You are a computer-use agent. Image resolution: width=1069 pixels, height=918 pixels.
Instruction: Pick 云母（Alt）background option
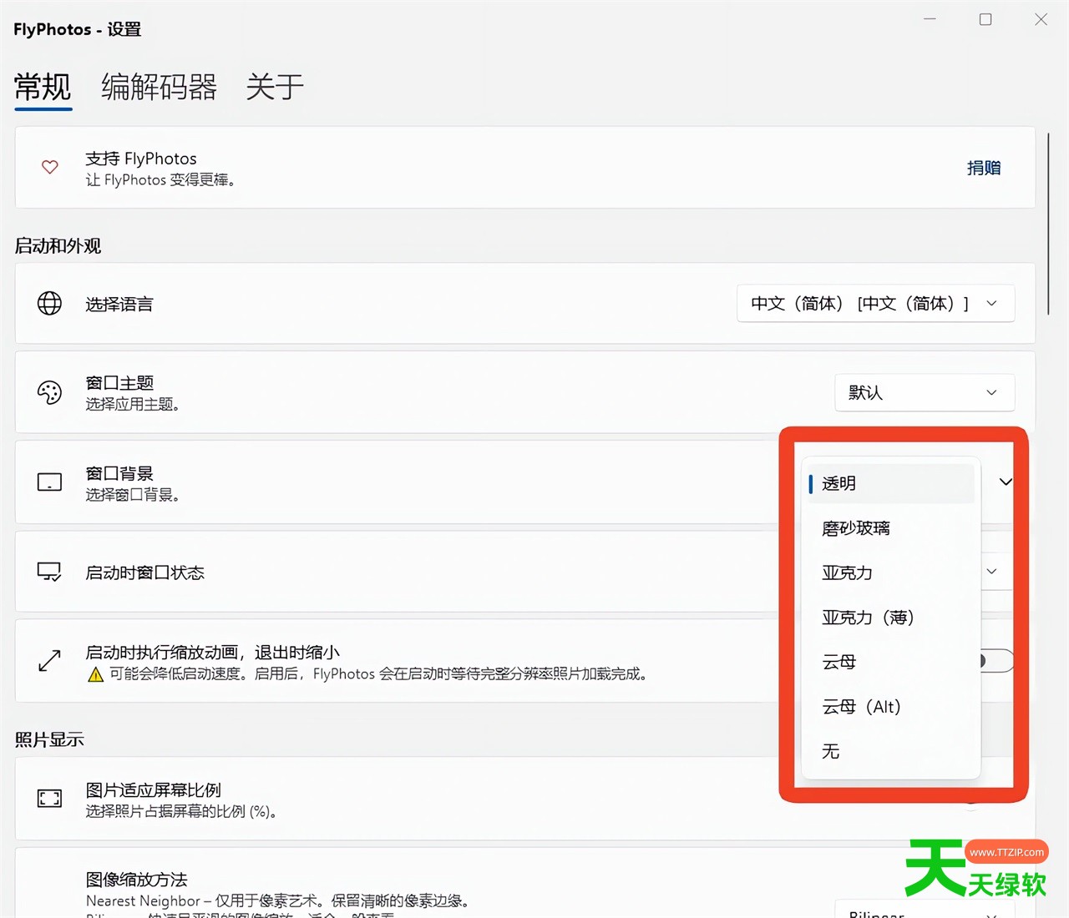[890, 707]
